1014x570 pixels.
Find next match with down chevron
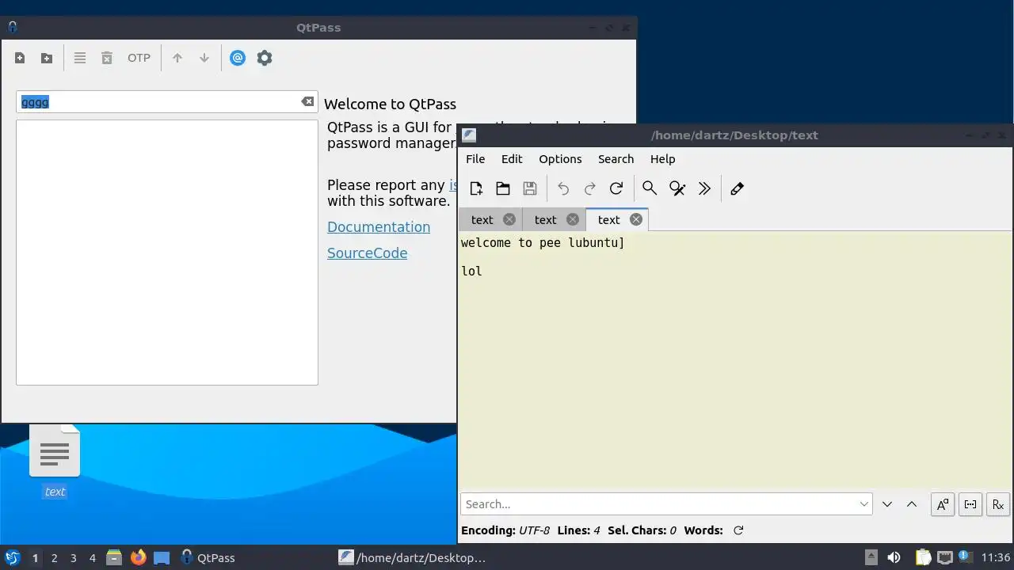(x=887, y=504)
